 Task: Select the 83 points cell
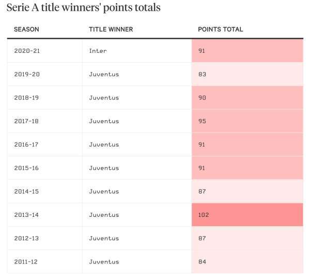click(x=247, y=74)
